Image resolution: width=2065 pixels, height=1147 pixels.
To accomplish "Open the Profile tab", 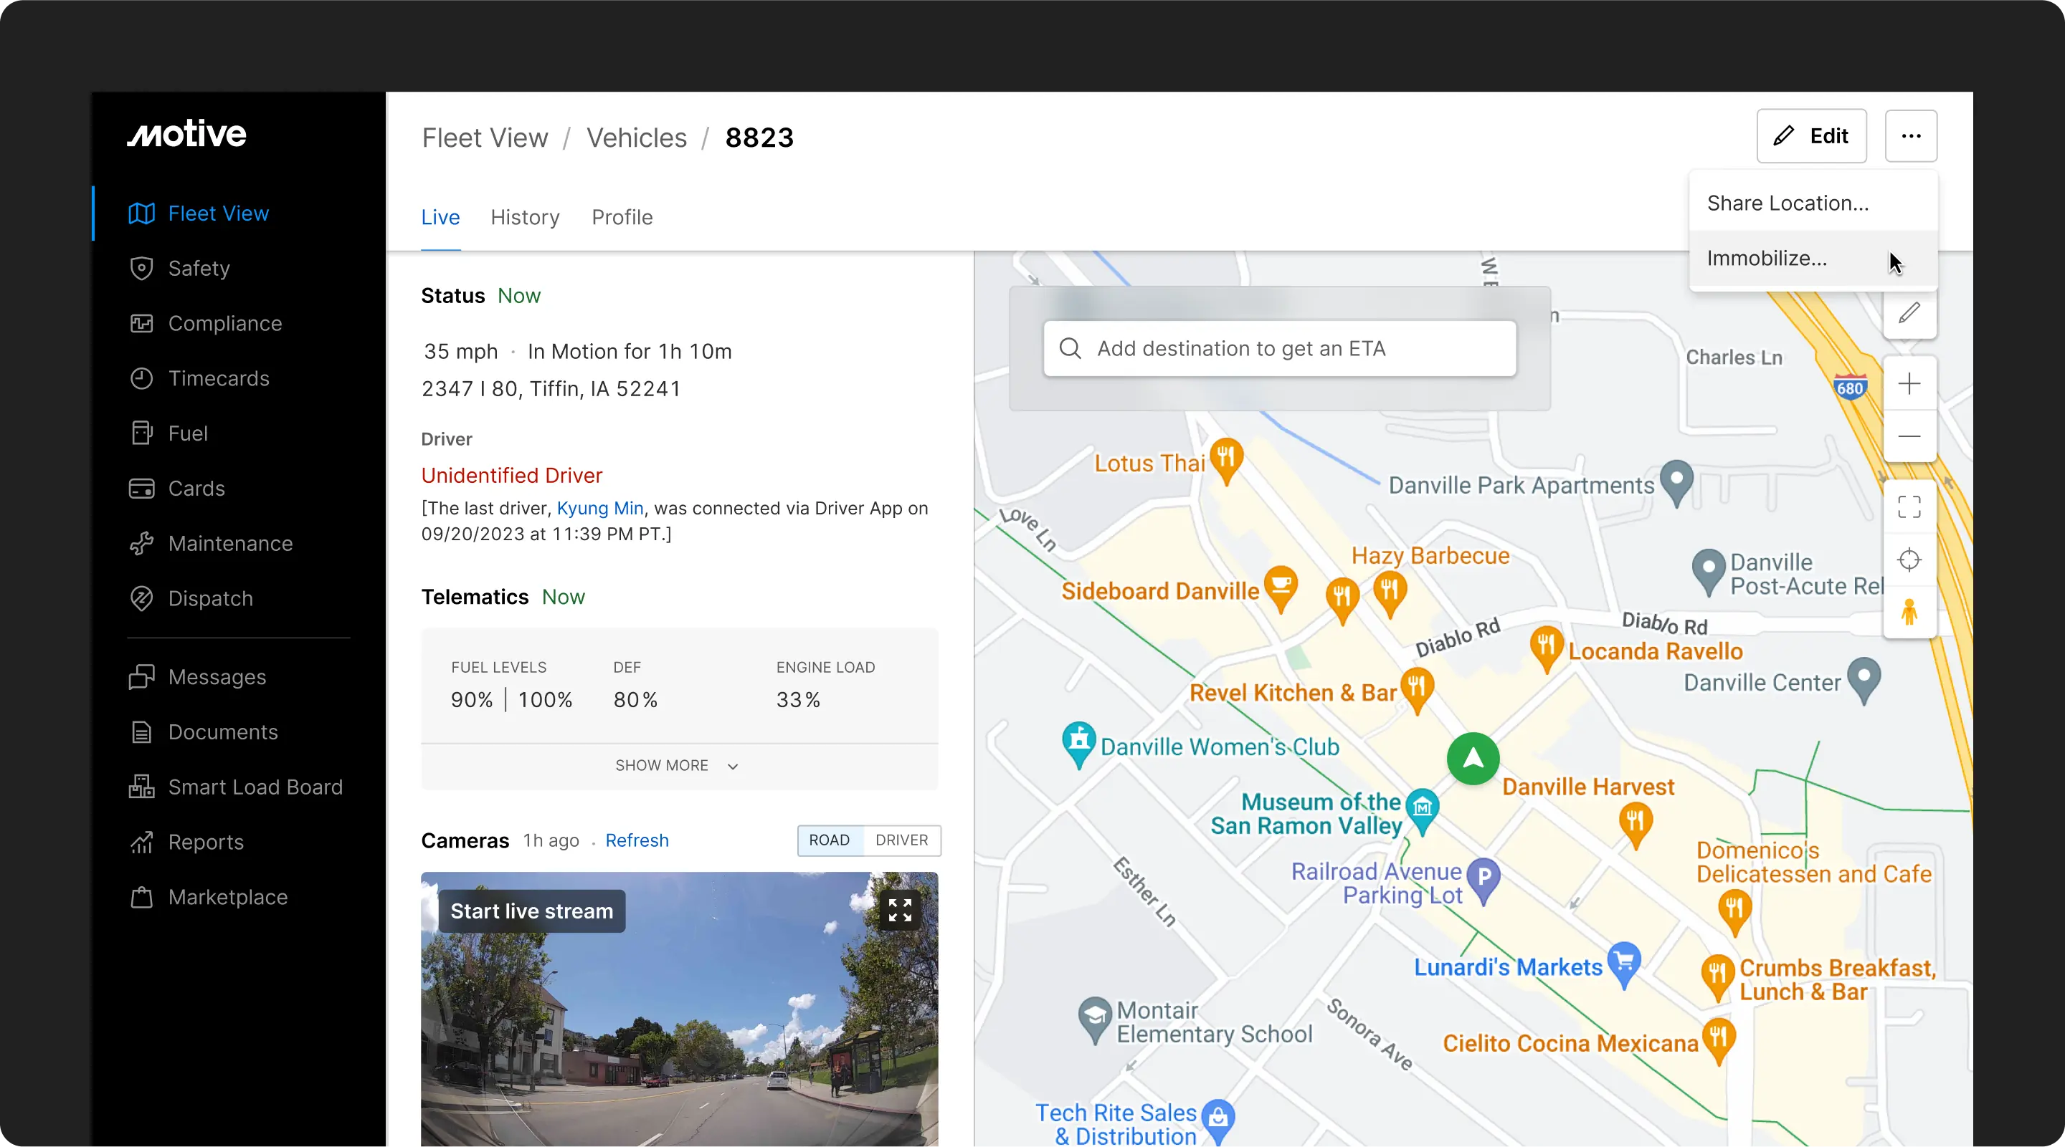I will [622, 217].
